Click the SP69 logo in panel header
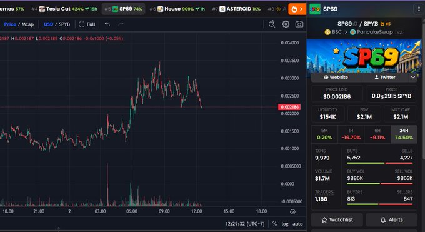425x232 pixels. click(x=315, y=9)
